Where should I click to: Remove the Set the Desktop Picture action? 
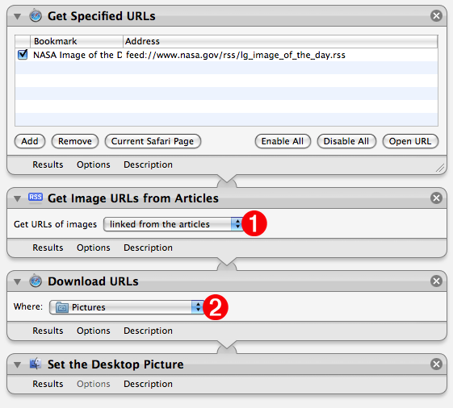tap(436, 364)
